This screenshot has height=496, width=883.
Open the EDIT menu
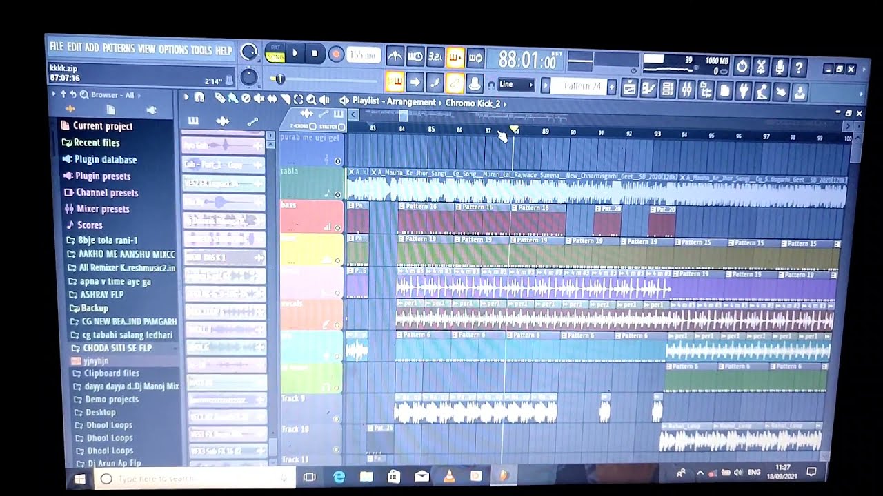75,48
